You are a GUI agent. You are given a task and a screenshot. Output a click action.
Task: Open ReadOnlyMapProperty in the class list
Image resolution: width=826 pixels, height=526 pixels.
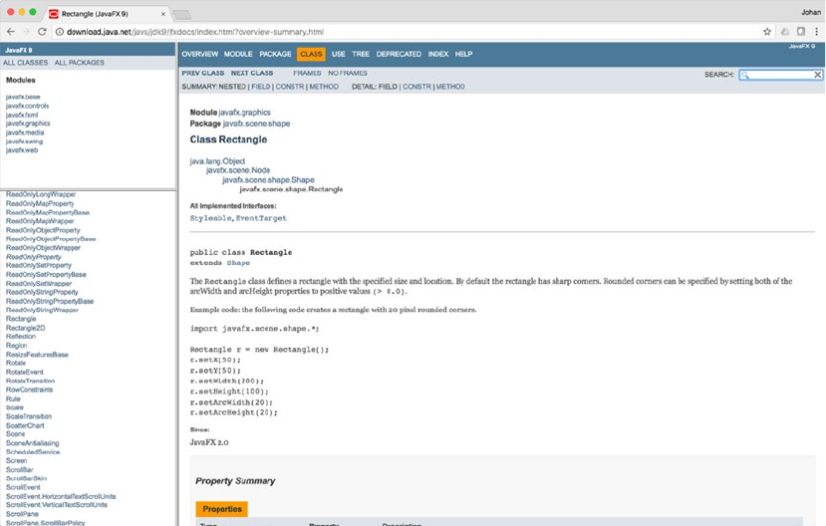point(40,203)
